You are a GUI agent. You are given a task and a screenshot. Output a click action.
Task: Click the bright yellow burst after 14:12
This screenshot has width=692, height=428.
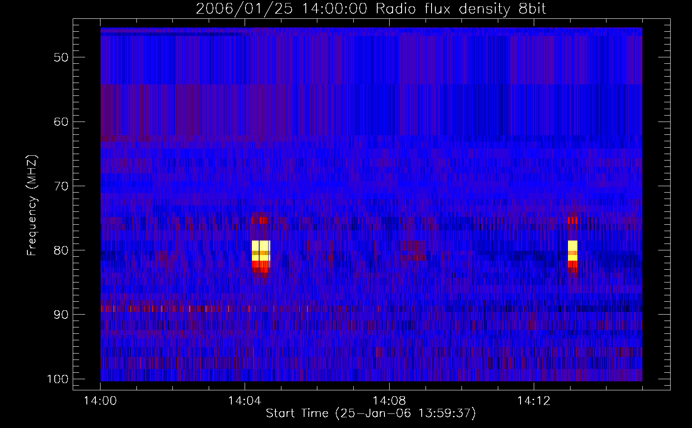[573, 251]
